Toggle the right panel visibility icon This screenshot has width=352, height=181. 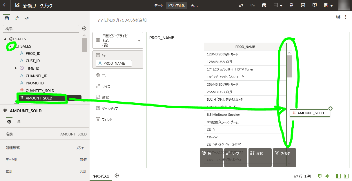pyautogui.click(x=346, y=176)
